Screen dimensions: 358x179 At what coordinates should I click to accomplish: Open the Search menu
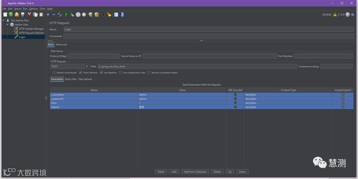click(x=18, y=9)
